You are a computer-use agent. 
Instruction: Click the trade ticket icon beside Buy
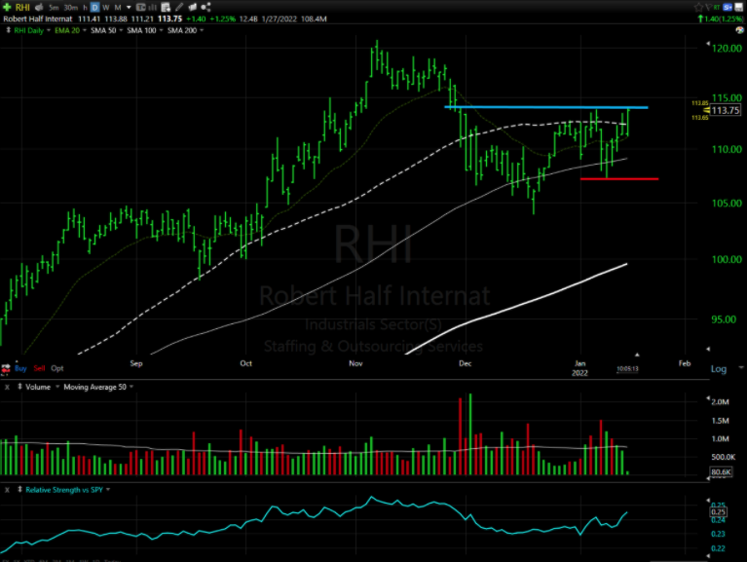pyautogui.click(x=6, y=368)
